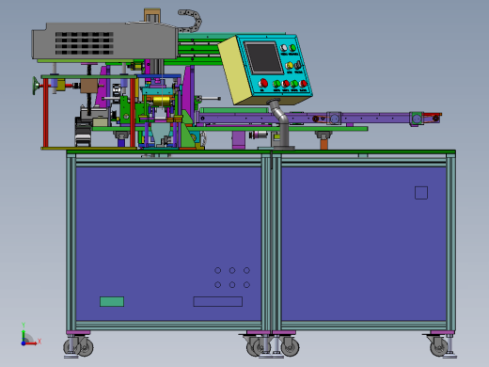Pick the rectangular outline on left cabinet door

(218, 301)
